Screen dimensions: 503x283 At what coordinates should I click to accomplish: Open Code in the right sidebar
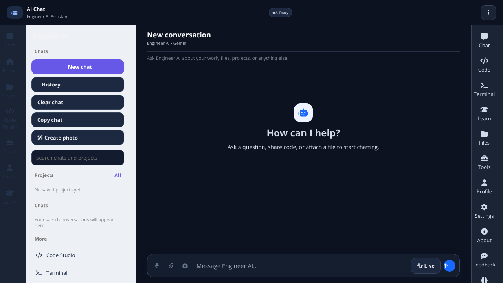pyautogui.click(x=484, y=65)
